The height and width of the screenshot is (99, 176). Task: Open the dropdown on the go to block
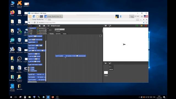(x=36, y=48)
